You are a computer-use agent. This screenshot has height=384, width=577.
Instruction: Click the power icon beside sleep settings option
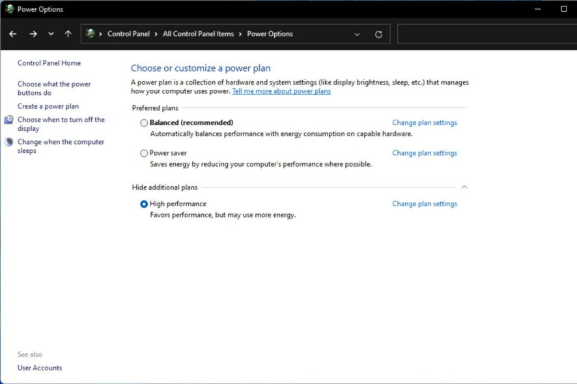click(8, 141)
